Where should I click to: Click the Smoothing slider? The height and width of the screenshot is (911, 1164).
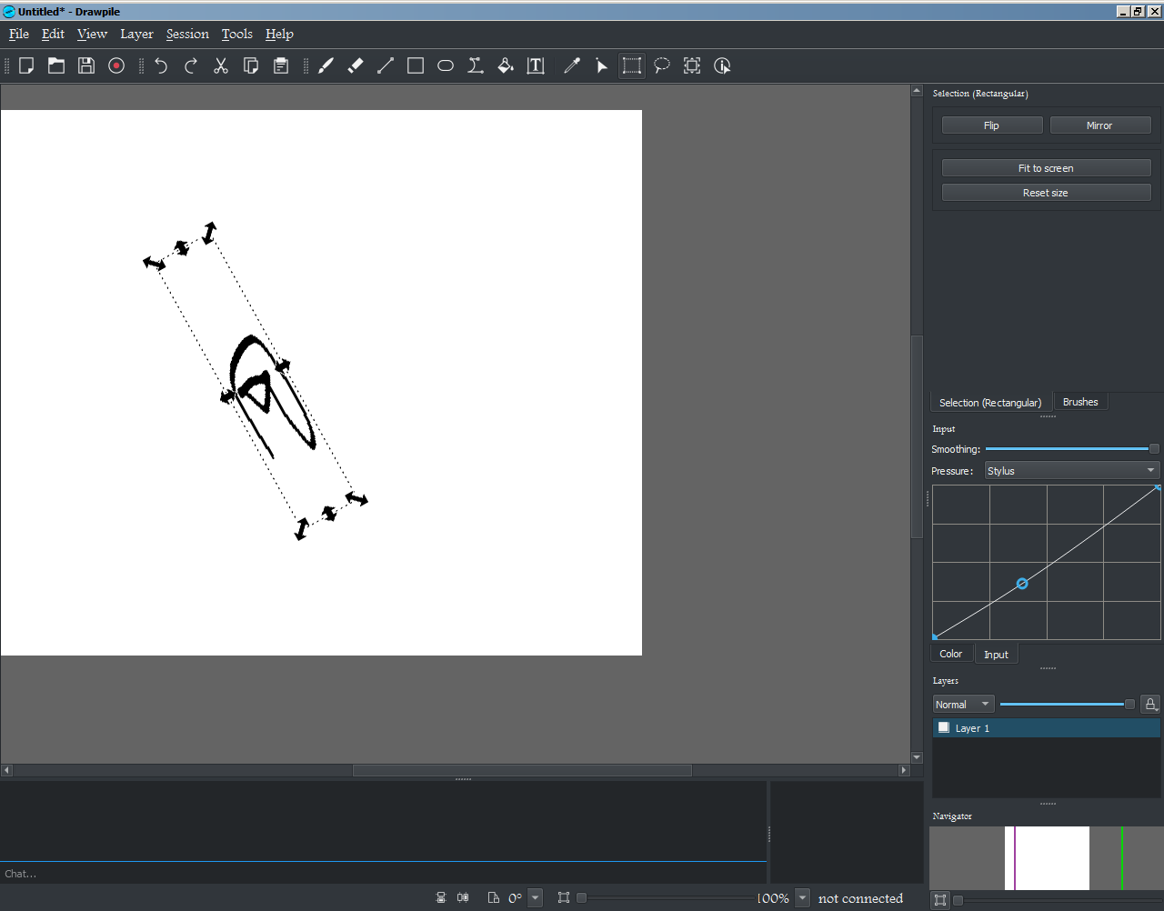(1072, 448)
